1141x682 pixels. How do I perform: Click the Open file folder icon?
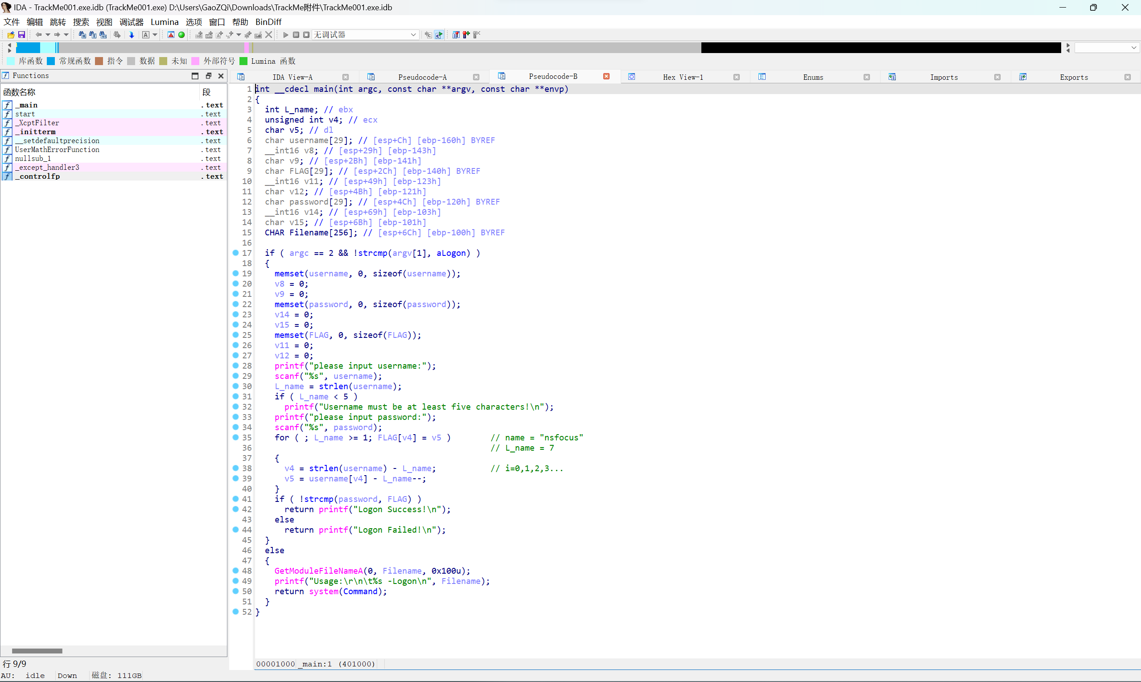[11, 35]
